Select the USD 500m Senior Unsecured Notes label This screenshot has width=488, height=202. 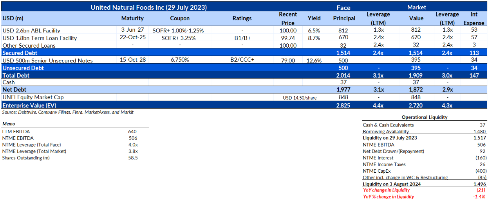(x=47, y=60)
